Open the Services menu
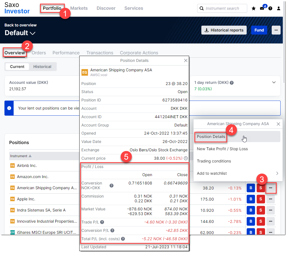This screenshot has width=287, height=253. [133, 8]
